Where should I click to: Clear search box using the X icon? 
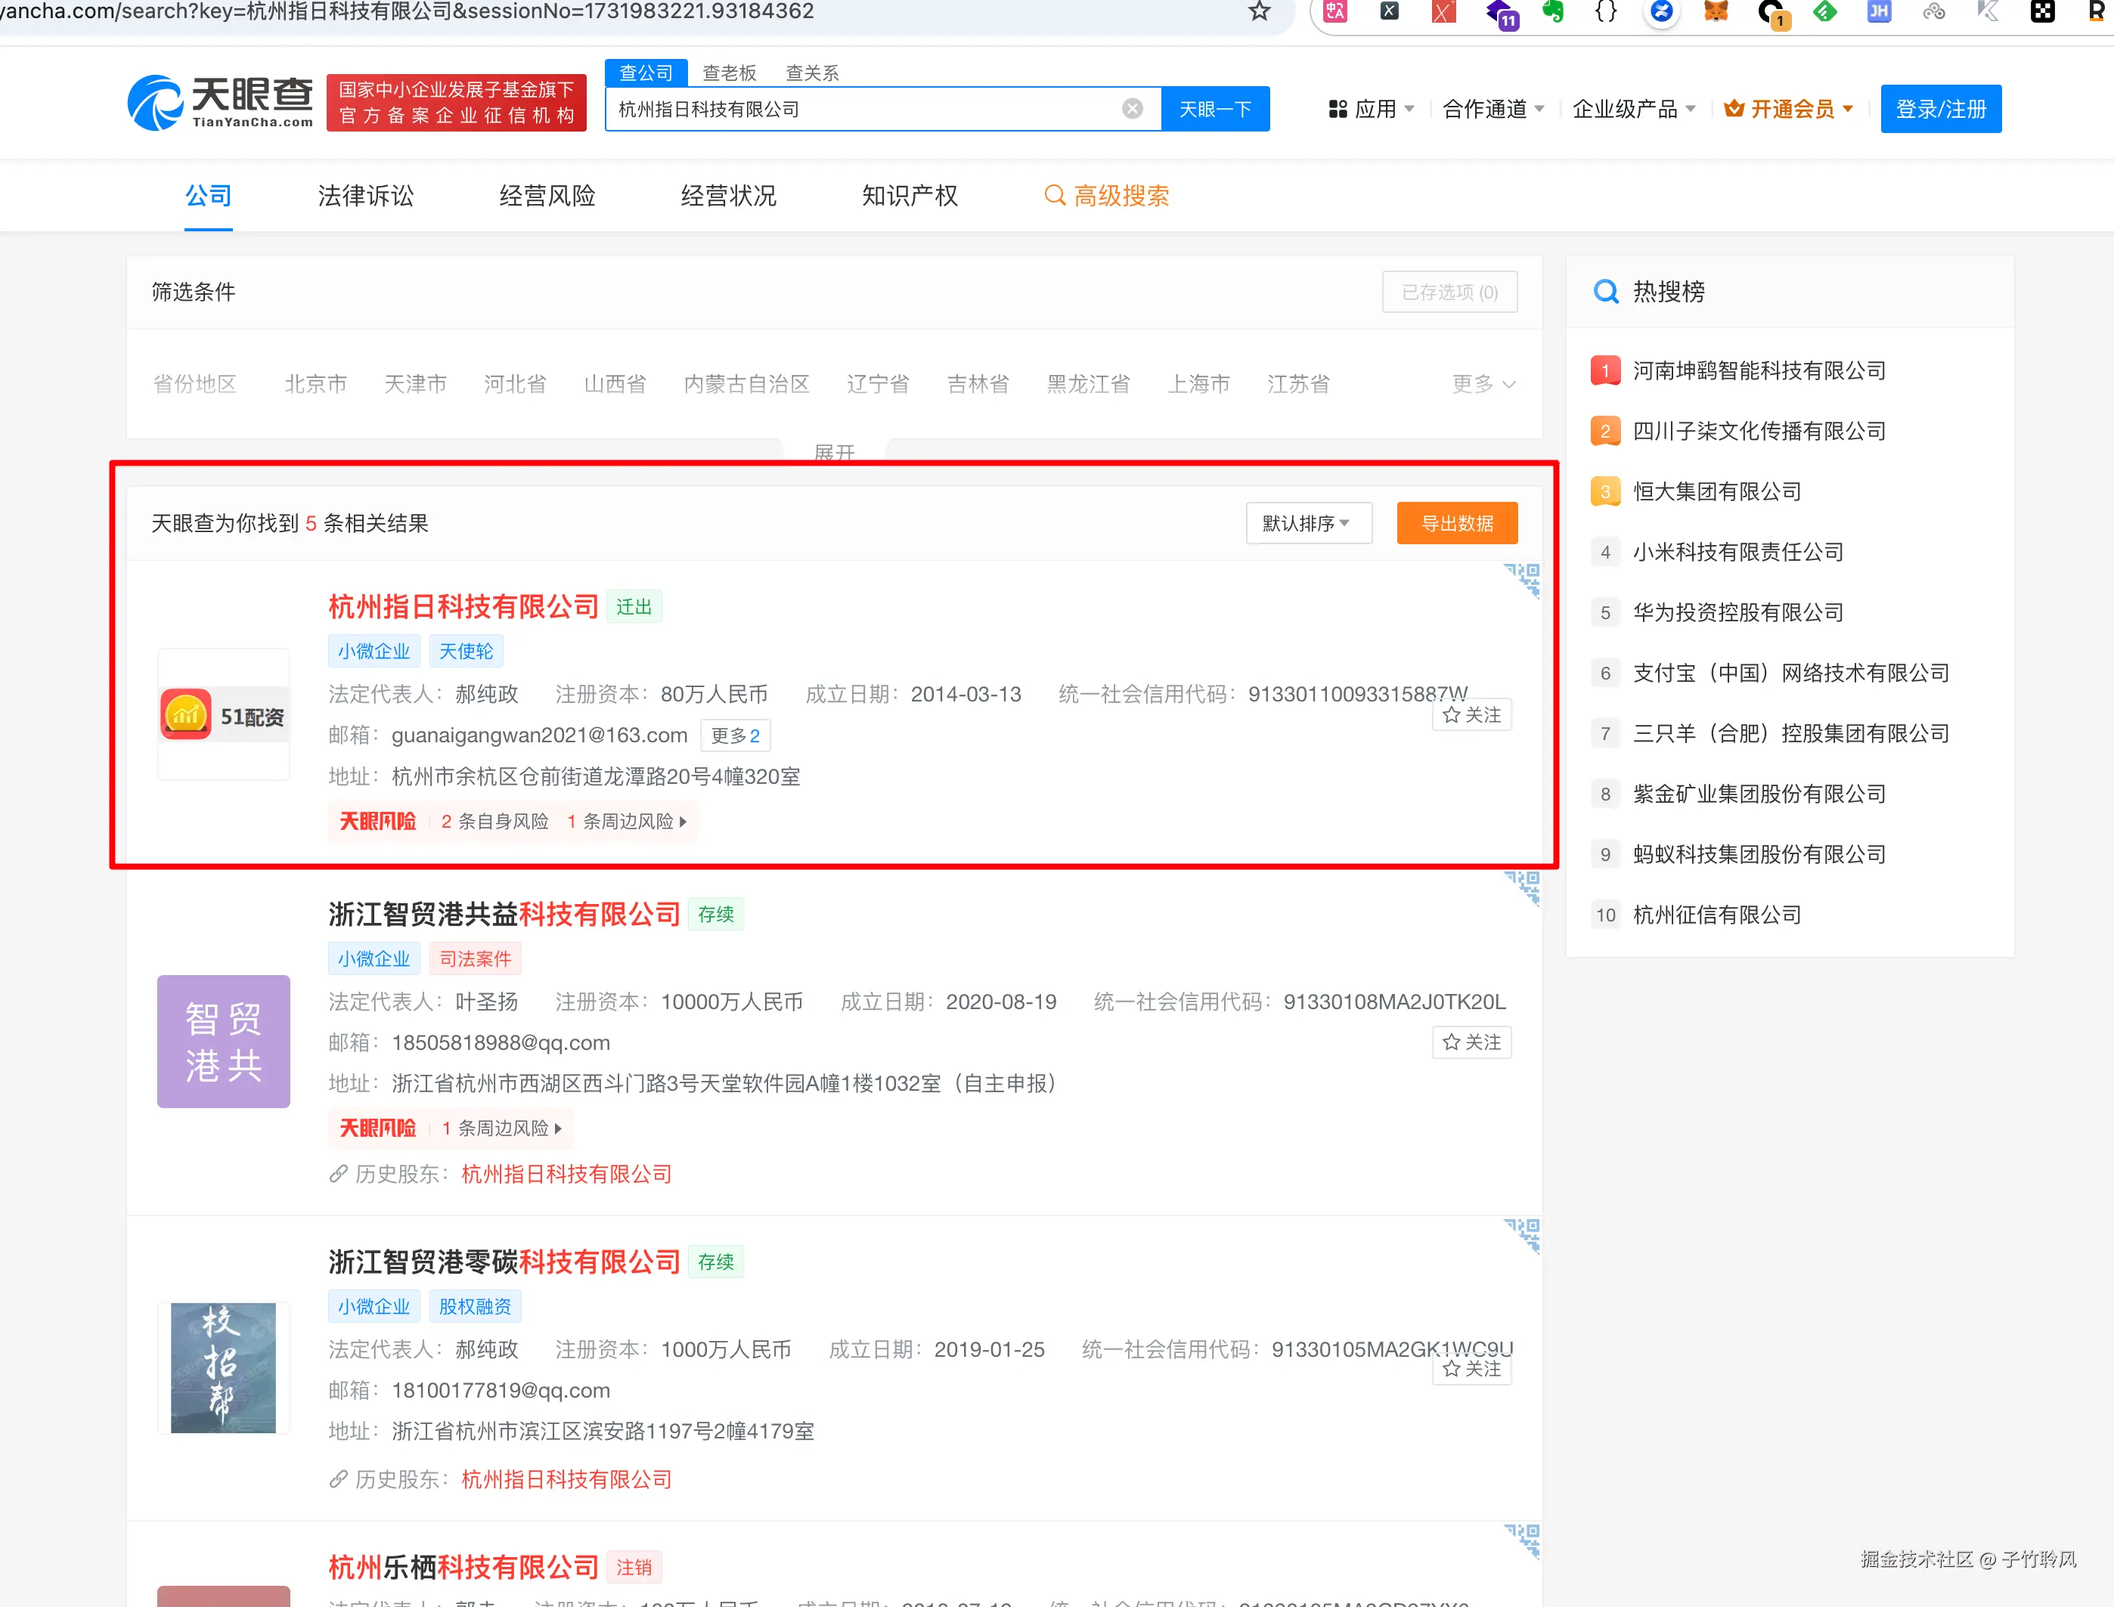1133,108
